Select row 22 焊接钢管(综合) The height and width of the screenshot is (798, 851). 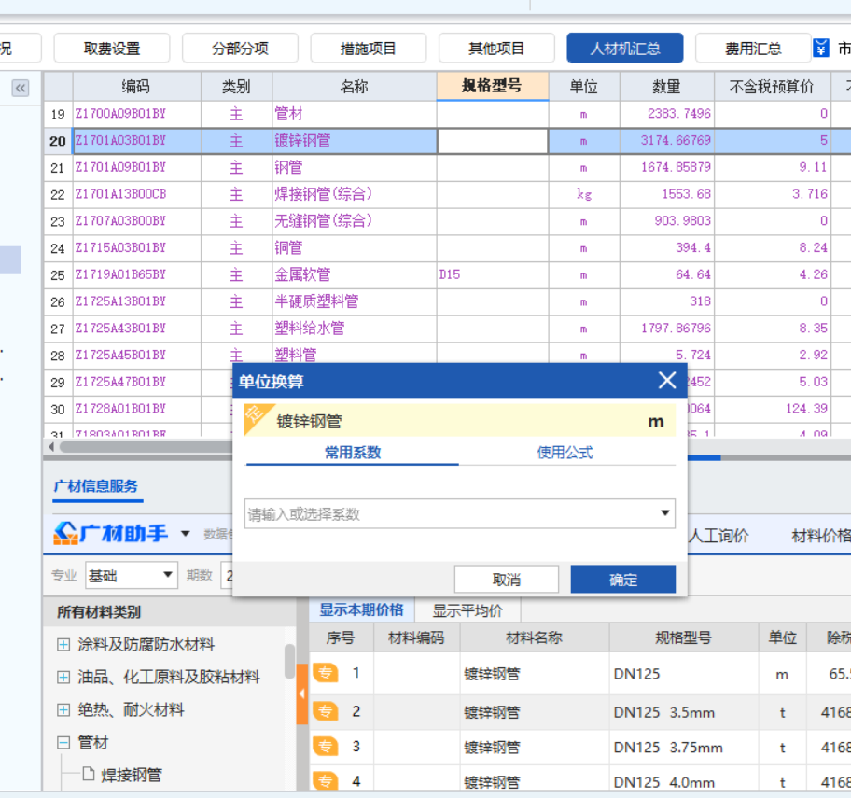[447, 194]
